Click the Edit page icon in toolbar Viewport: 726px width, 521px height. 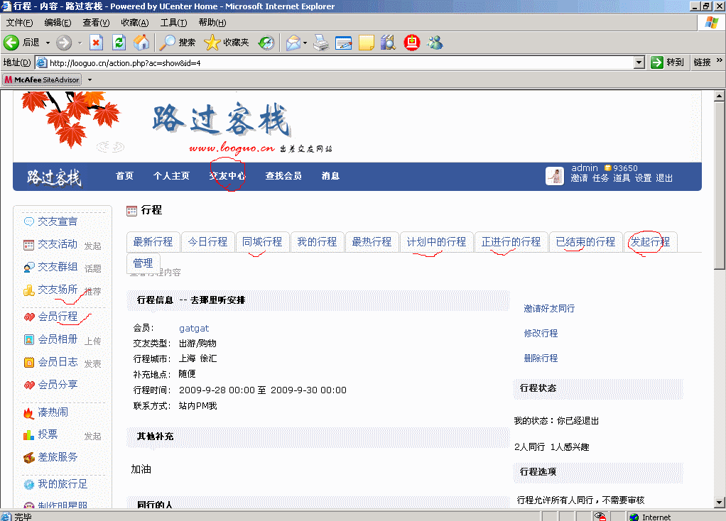coord(344,43)
